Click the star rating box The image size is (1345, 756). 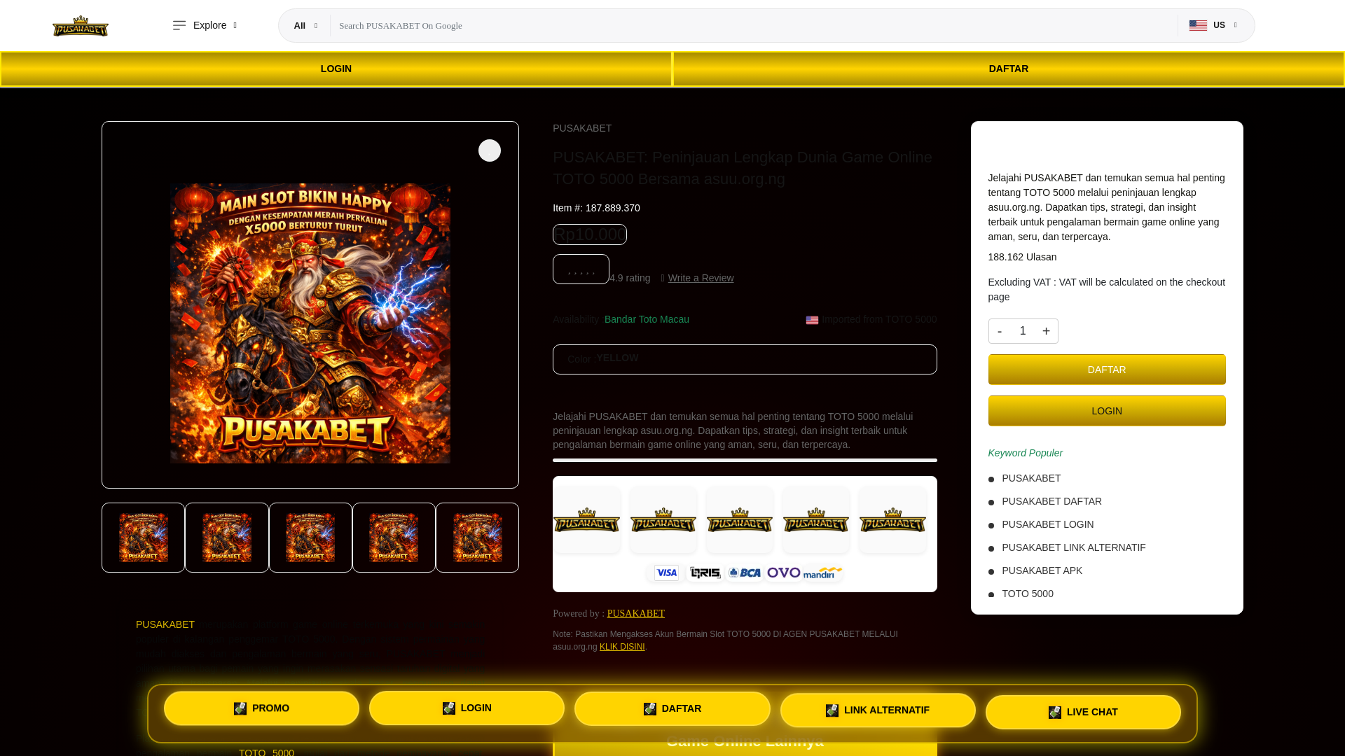tap(581, 269)
